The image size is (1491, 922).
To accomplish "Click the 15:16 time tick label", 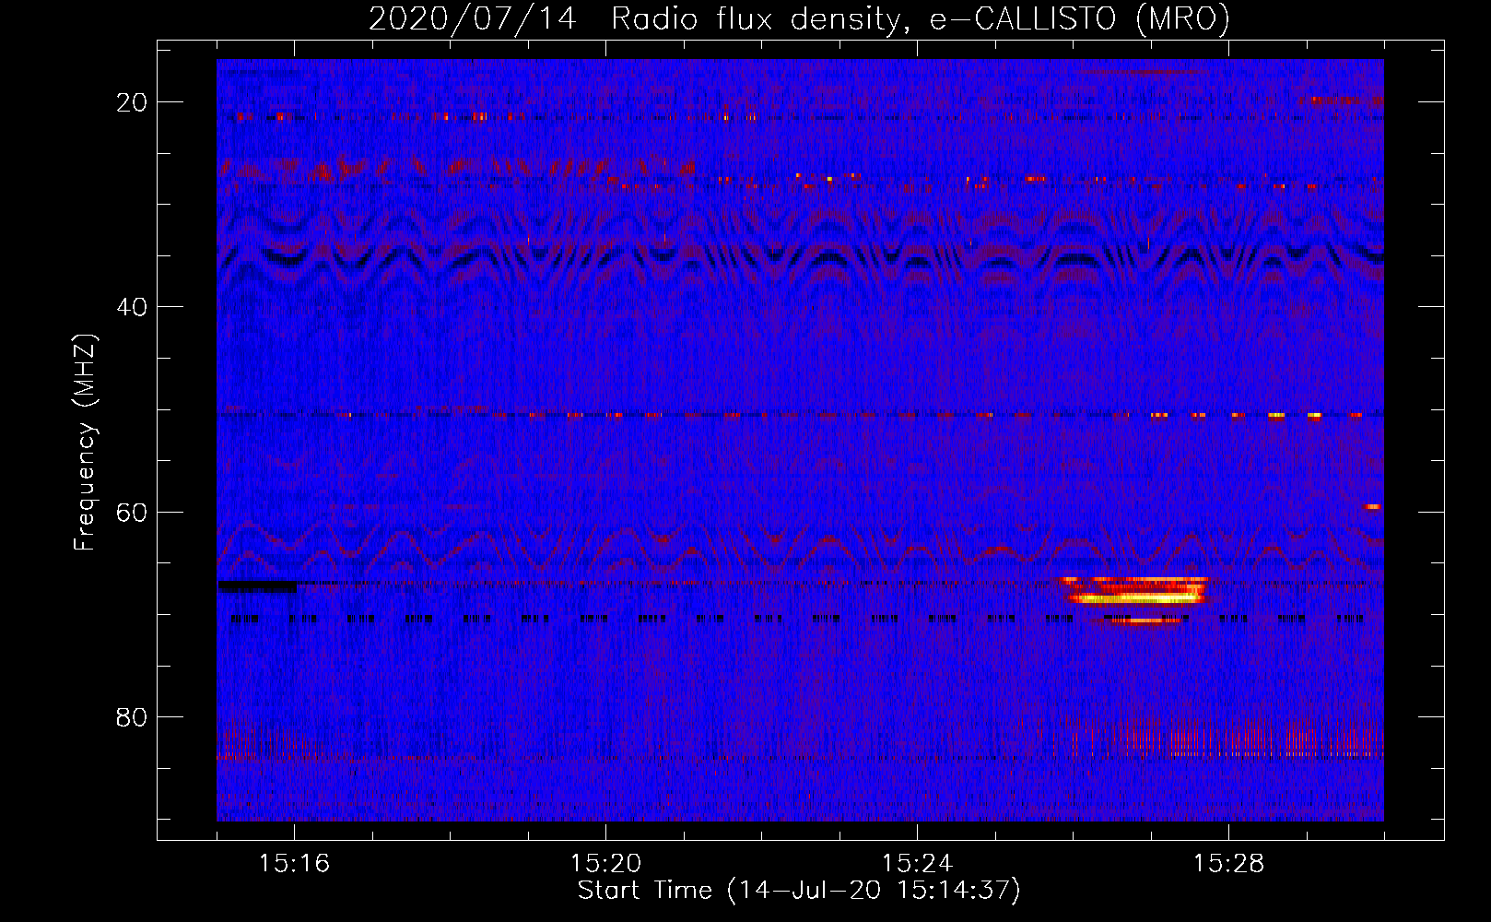I will (x=294, y=864).
